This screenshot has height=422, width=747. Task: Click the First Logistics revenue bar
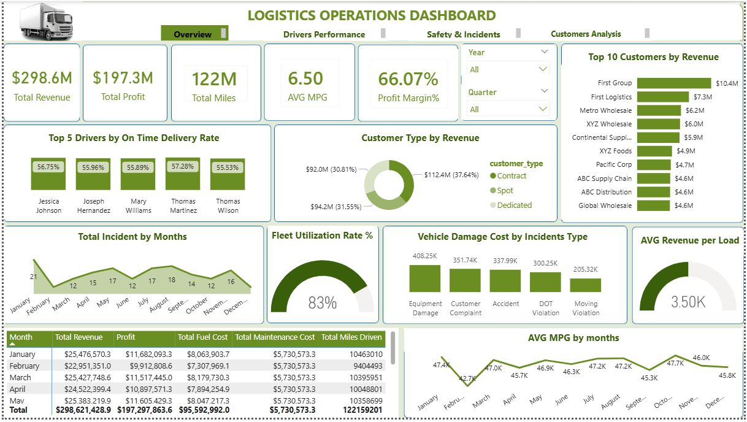[663, 97]
